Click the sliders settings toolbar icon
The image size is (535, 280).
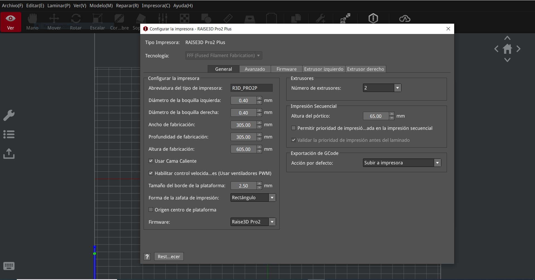[x=163, y=18]
